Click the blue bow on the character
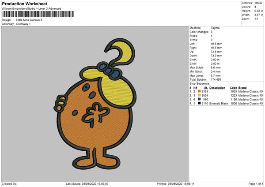 point(109,71)
